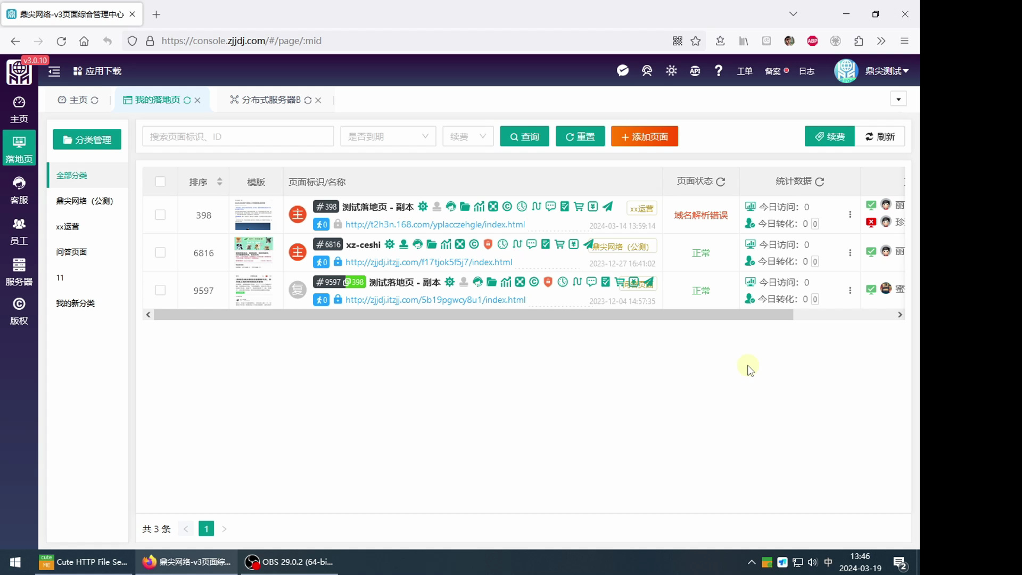Click the clock icon in row 6816
This screenshot has width=1022, height=575.
502,244
